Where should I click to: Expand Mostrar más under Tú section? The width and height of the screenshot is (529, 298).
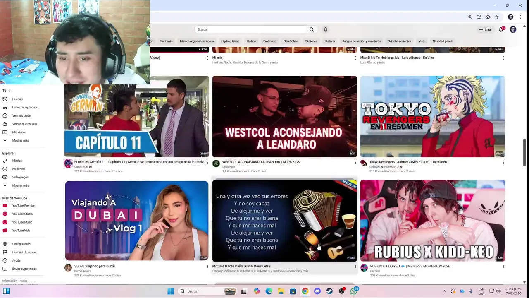20,140
